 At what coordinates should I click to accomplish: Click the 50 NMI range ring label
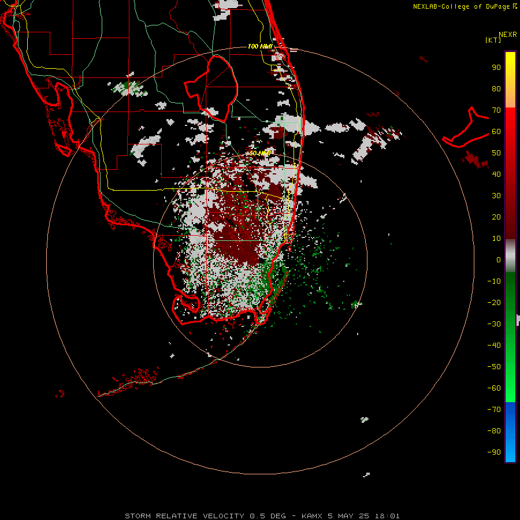pos(261,153)
